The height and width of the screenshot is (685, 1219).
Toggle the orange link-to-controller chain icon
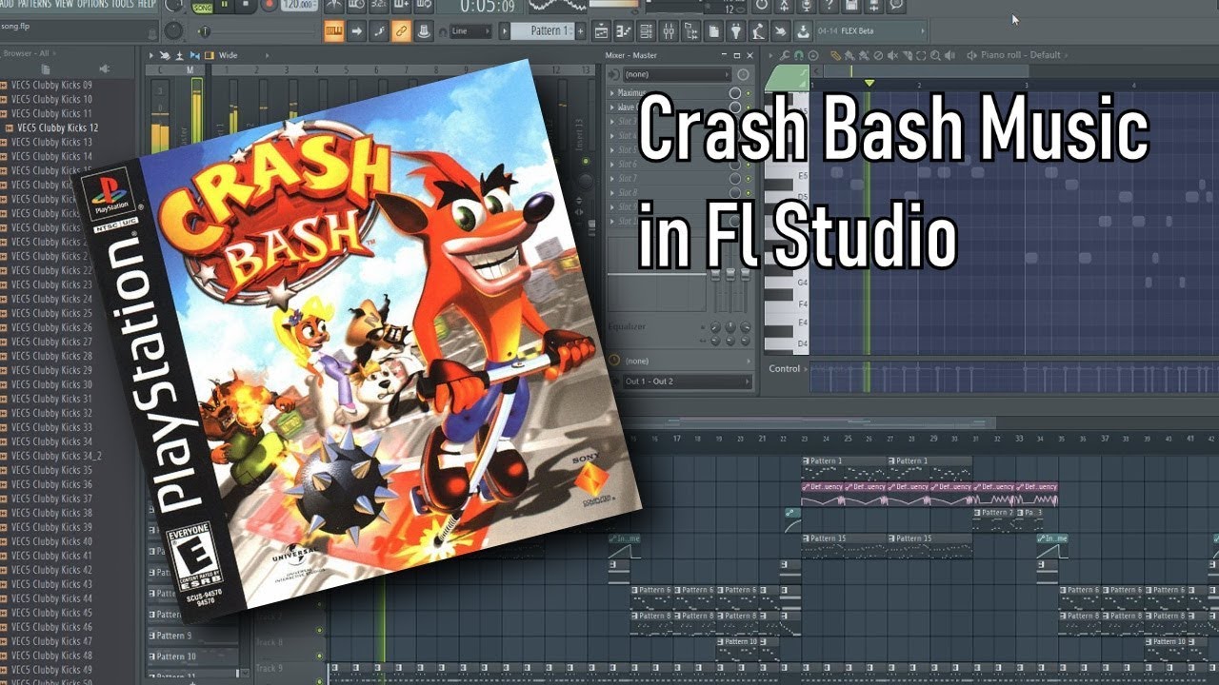tap(401, 31)
